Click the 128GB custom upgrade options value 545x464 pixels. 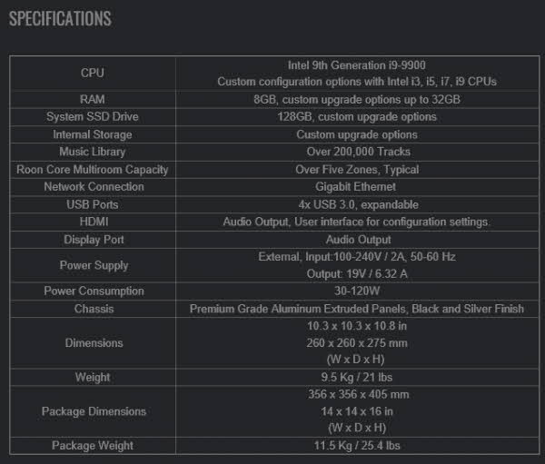[357, 117]
